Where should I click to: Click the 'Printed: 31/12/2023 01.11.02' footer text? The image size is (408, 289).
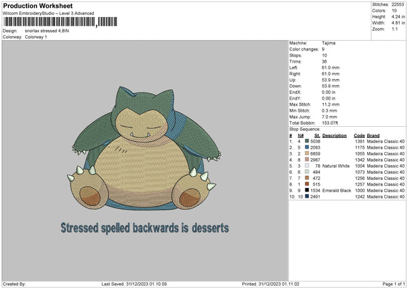[x=271, y=284]
